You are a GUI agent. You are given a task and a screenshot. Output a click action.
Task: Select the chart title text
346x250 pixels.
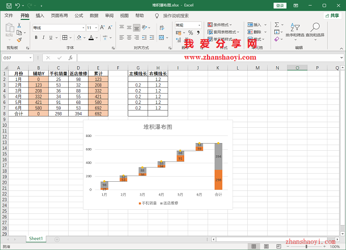click(158, 127)
